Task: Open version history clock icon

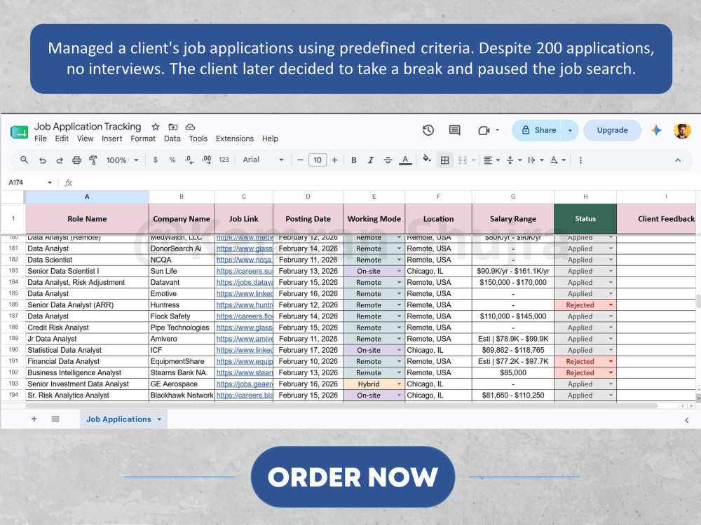Action: (428, 130)
